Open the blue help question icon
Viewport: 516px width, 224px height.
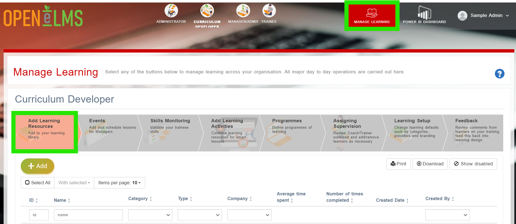click(x=499, y=74)
